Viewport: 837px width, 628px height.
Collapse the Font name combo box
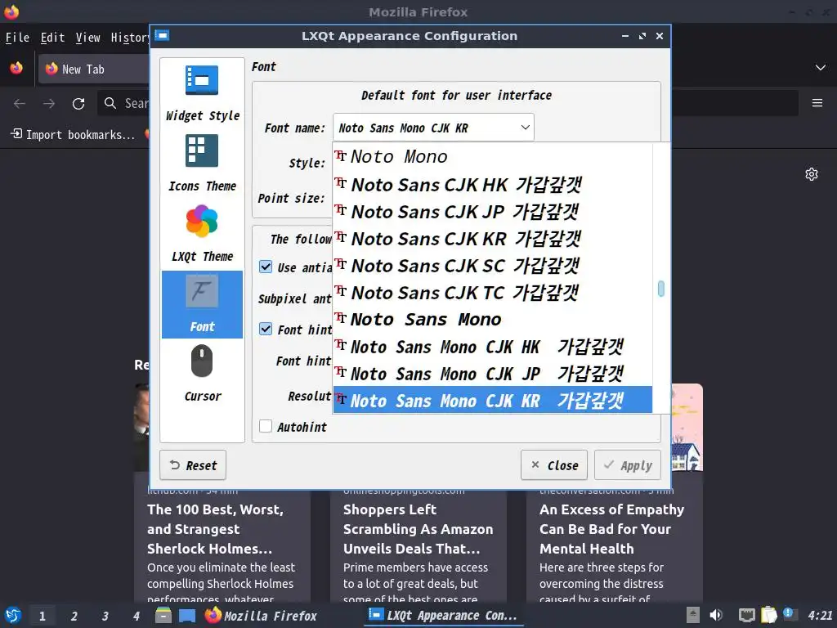pos(433,128)
